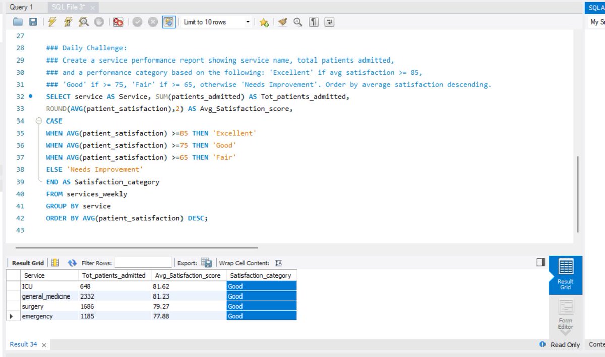Close the Result 34 tab

tap(44, 345)
